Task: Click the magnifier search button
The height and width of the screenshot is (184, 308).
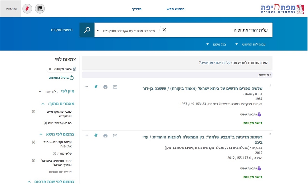Action: (x=87, y=30)
